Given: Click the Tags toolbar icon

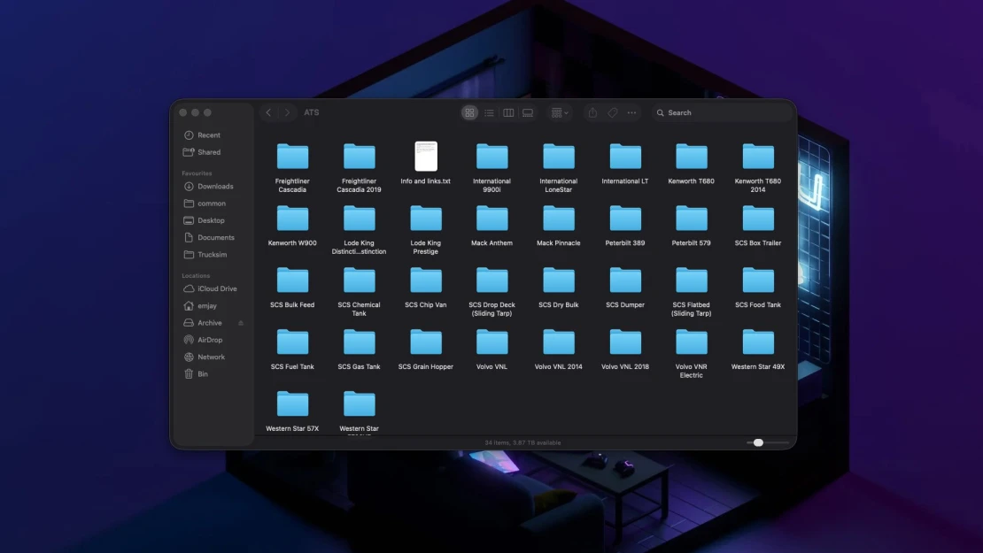Looking at the screenshot, I should point(613,112).
